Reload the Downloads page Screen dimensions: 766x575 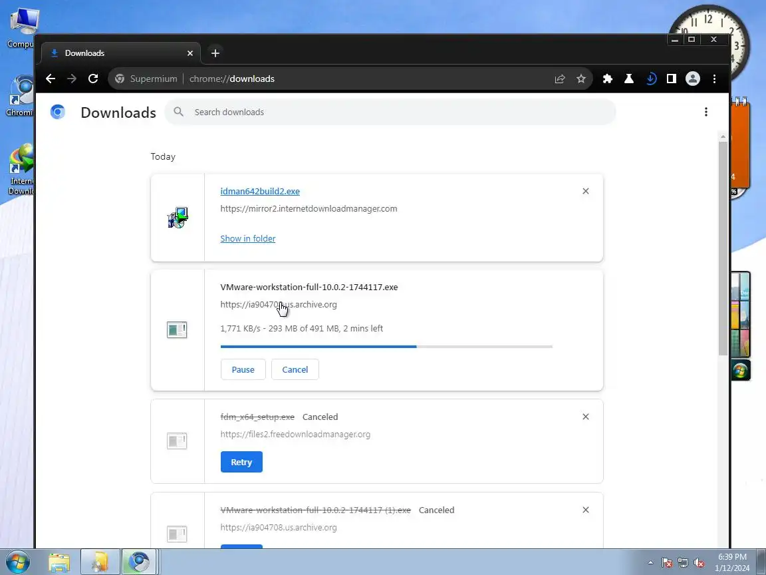pyautogui.click(x=93, y=79)
